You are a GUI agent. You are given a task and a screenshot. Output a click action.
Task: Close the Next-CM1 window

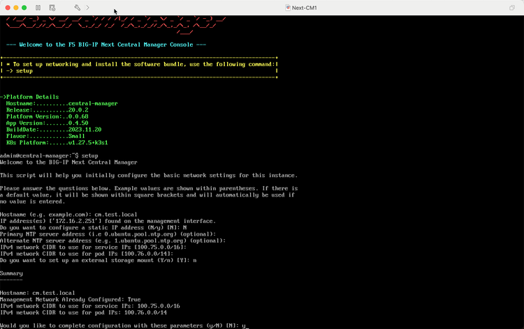point(8,8)
